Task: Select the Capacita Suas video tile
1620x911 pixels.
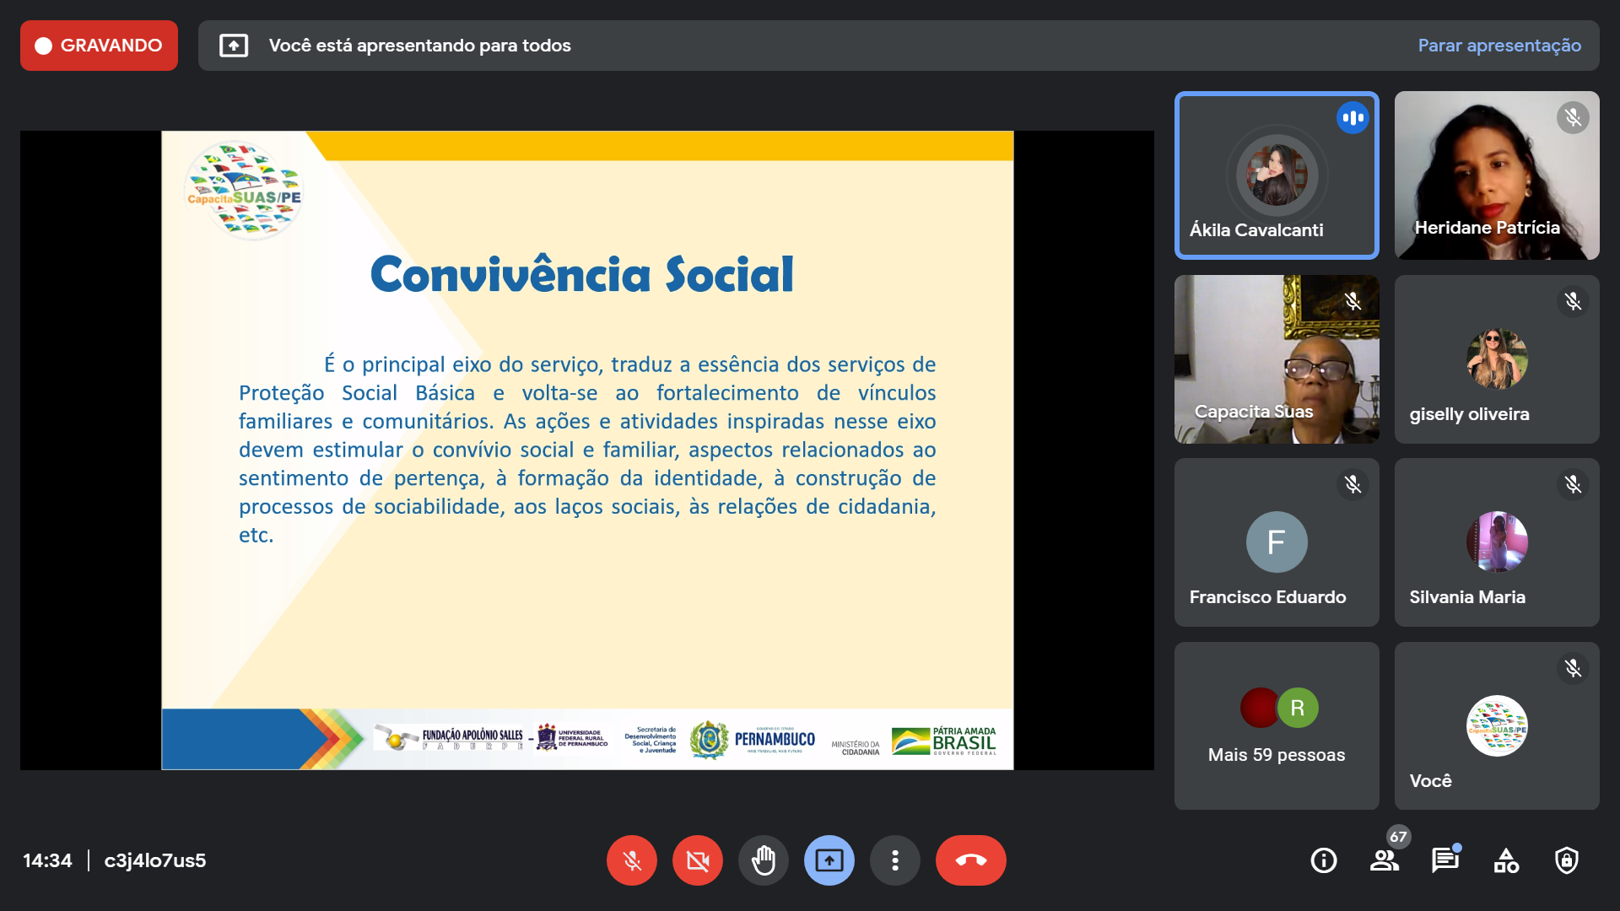Action: tap(1276, 359)
